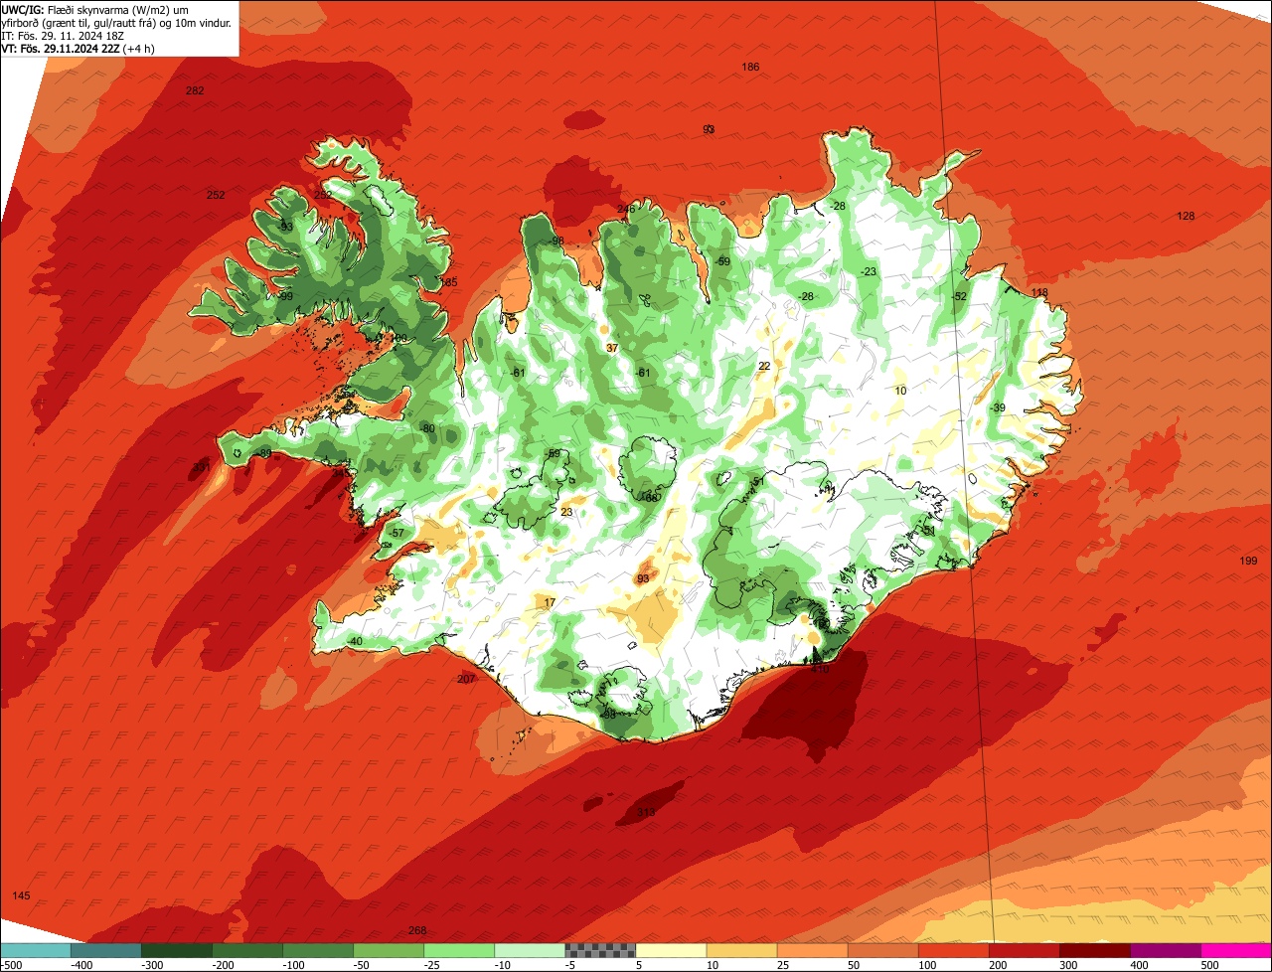The width and height of the screenshot is (1272, 972).
Task: Click the -10 to -5 palest green legend swatch
Action: (529, 950)
